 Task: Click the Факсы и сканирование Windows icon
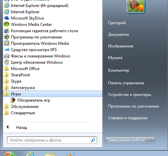[7, 56]
